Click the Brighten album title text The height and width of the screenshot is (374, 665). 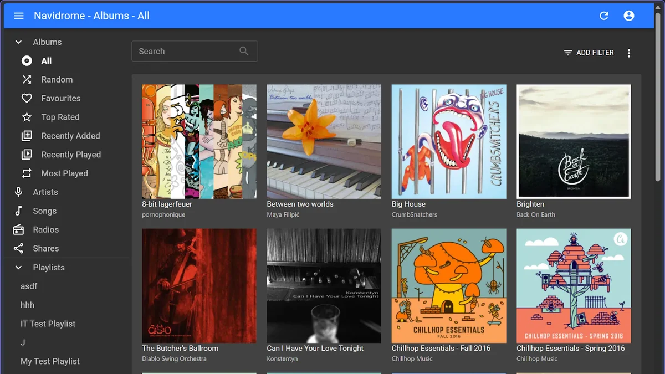tap(530, 204)
